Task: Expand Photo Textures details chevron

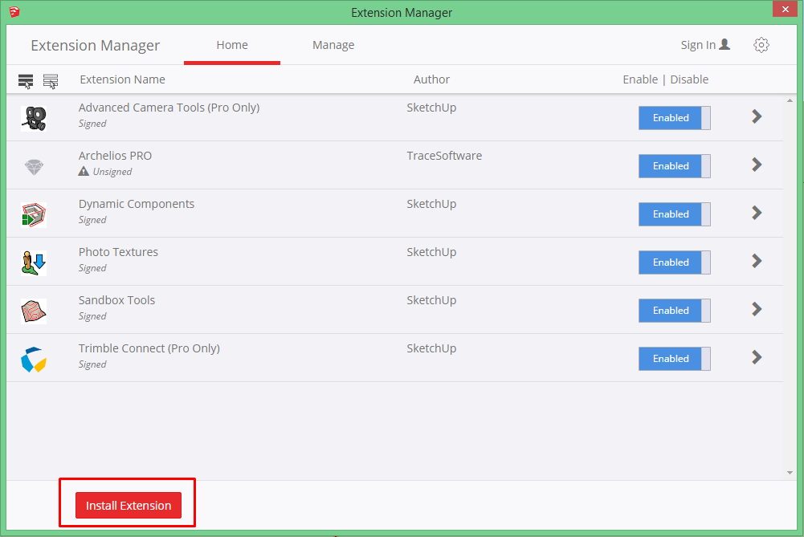Action: (x=757, y=261)
